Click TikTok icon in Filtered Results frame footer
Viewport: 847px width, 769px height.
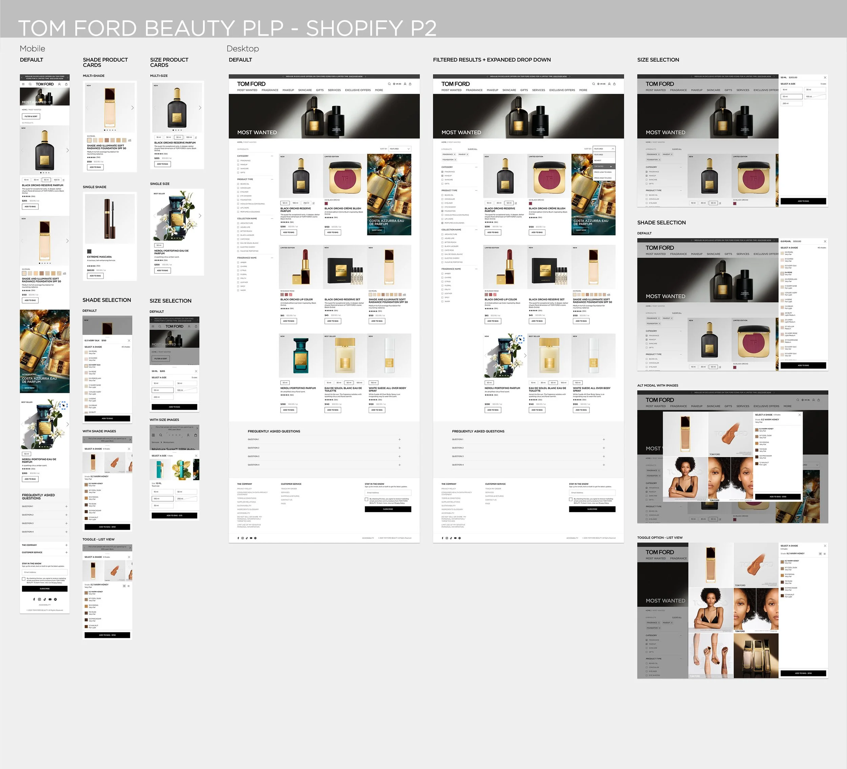(x=451, y=538)
